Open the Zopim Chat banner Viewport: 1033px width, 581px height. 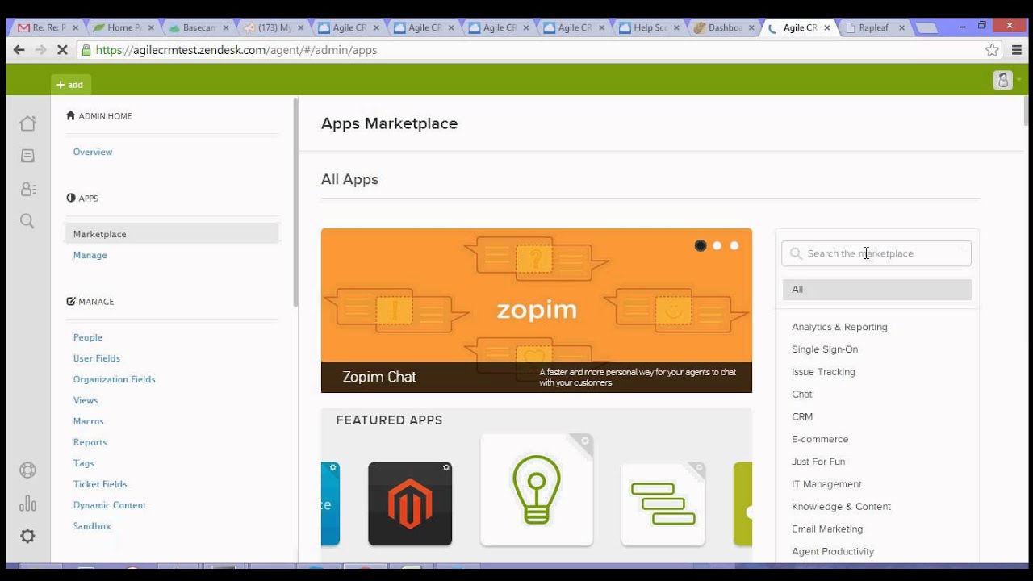click(537, 311)
